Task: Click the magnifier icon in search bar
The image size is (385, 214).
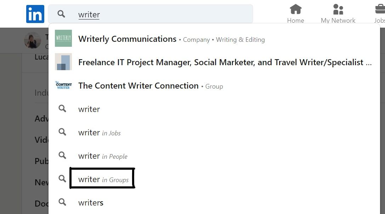Action: coord(61,14)
